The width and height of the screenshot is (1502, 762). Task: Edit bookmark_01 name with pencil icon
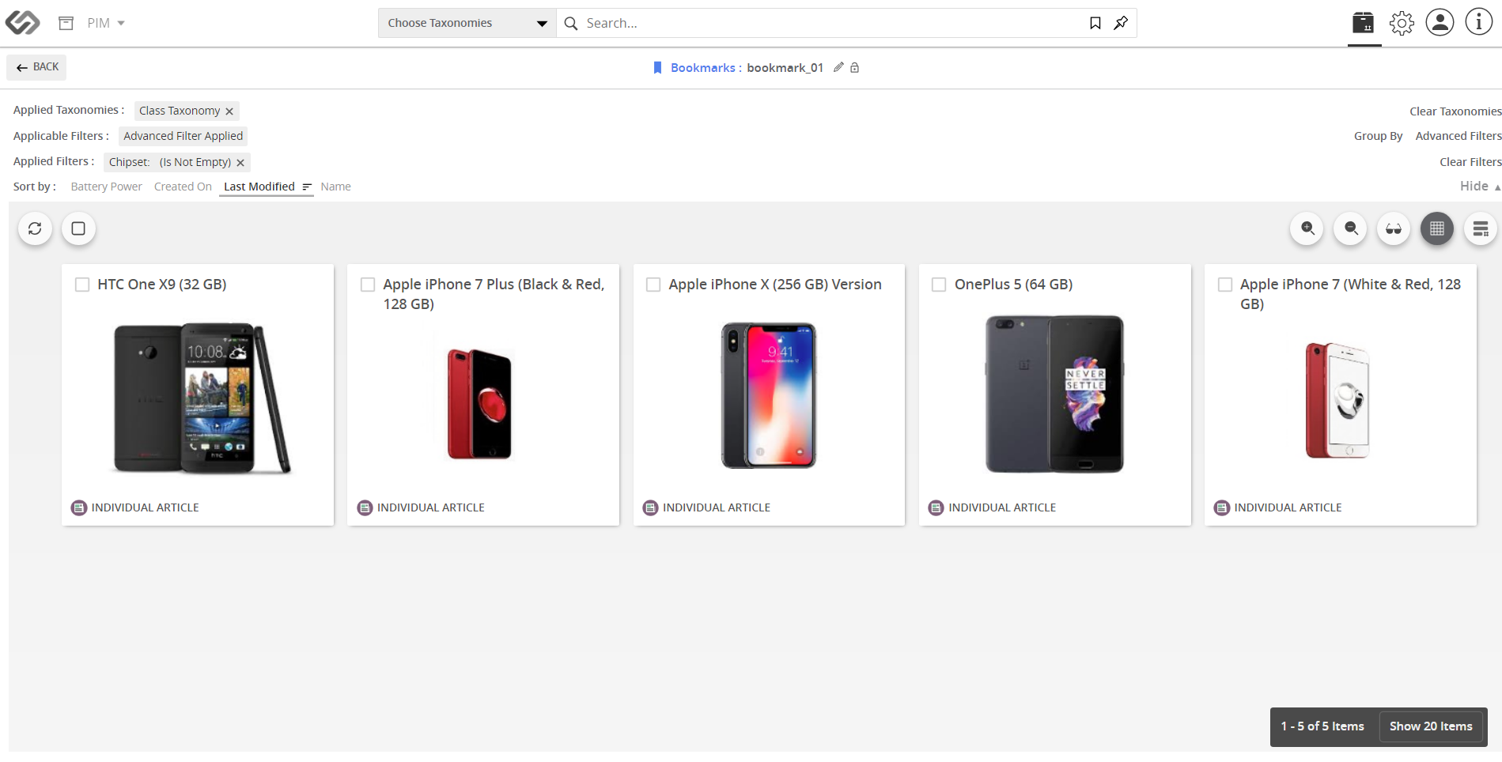[x=838, y=67]
